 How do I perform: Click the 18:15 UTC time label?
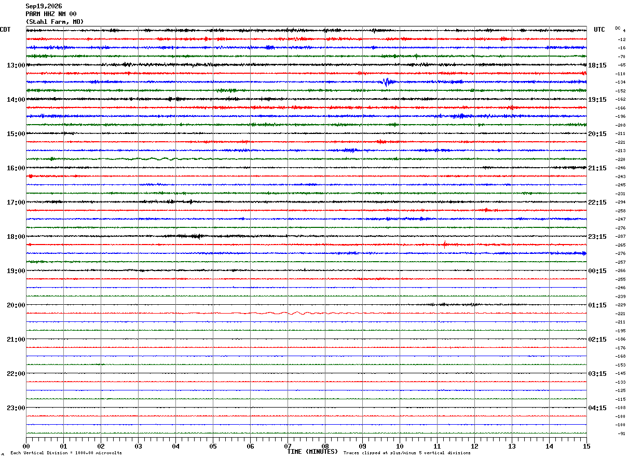597,65
